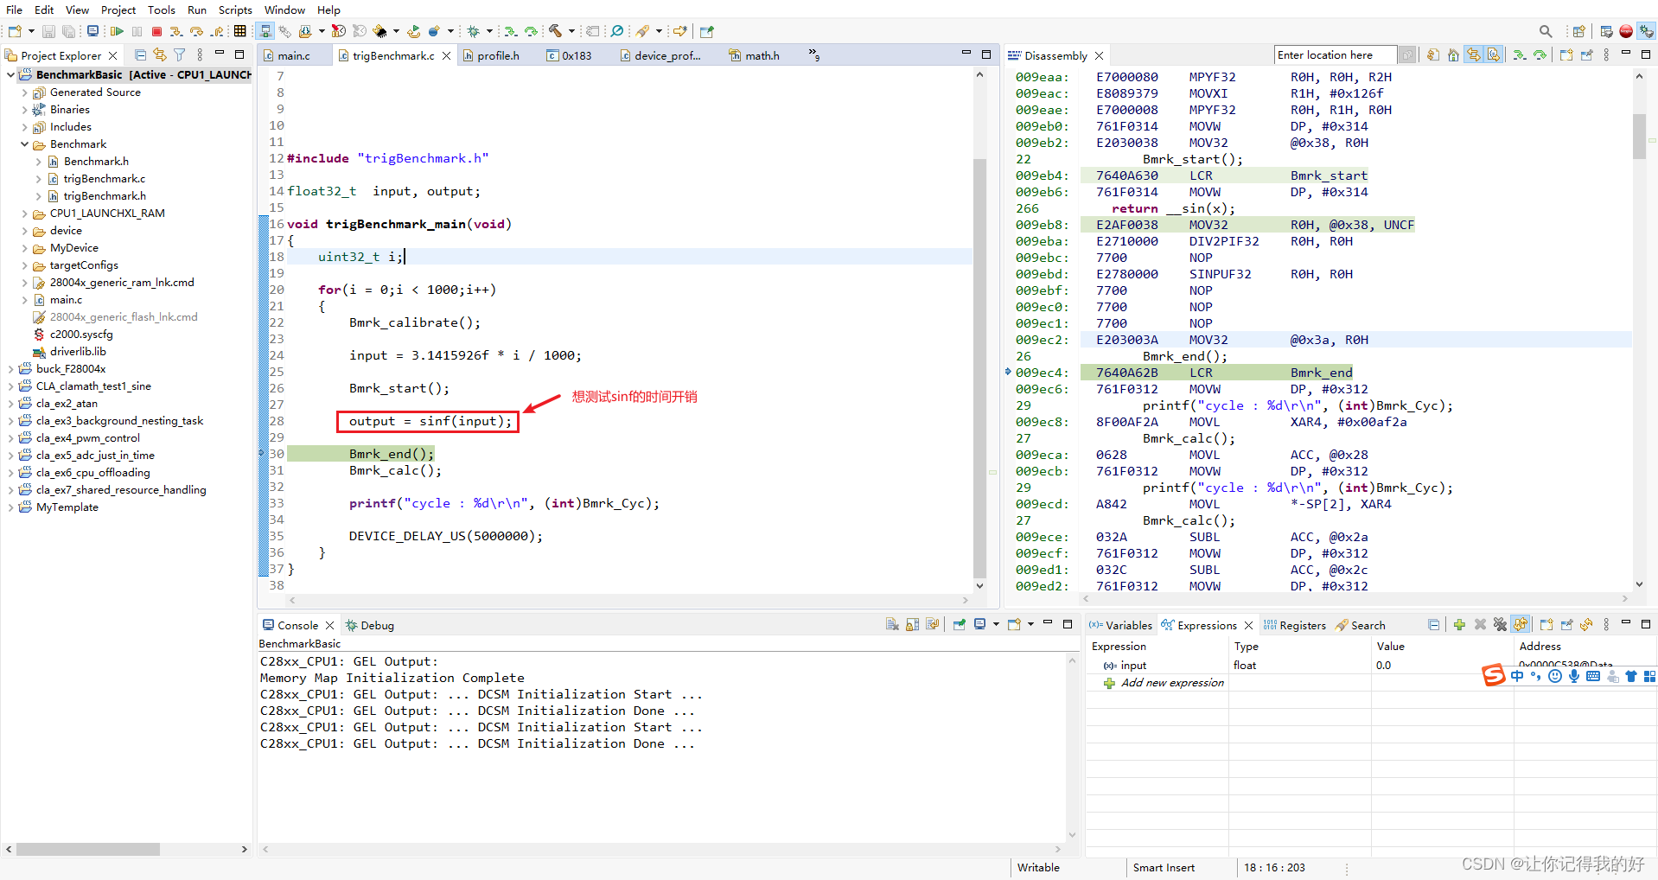Toggle the memory grid icon in toolbar
The width and height of the screenshot is (1658, 880).
click(x=239, y=31)
